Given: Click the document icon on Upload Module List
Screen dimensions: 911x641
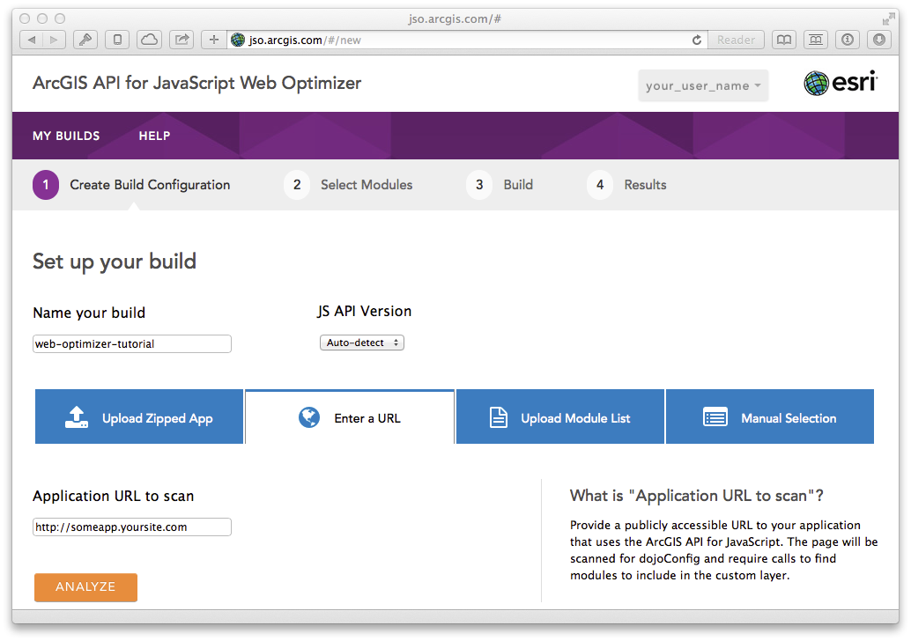Looking at the screenshot, I should [x=499, y=417].
